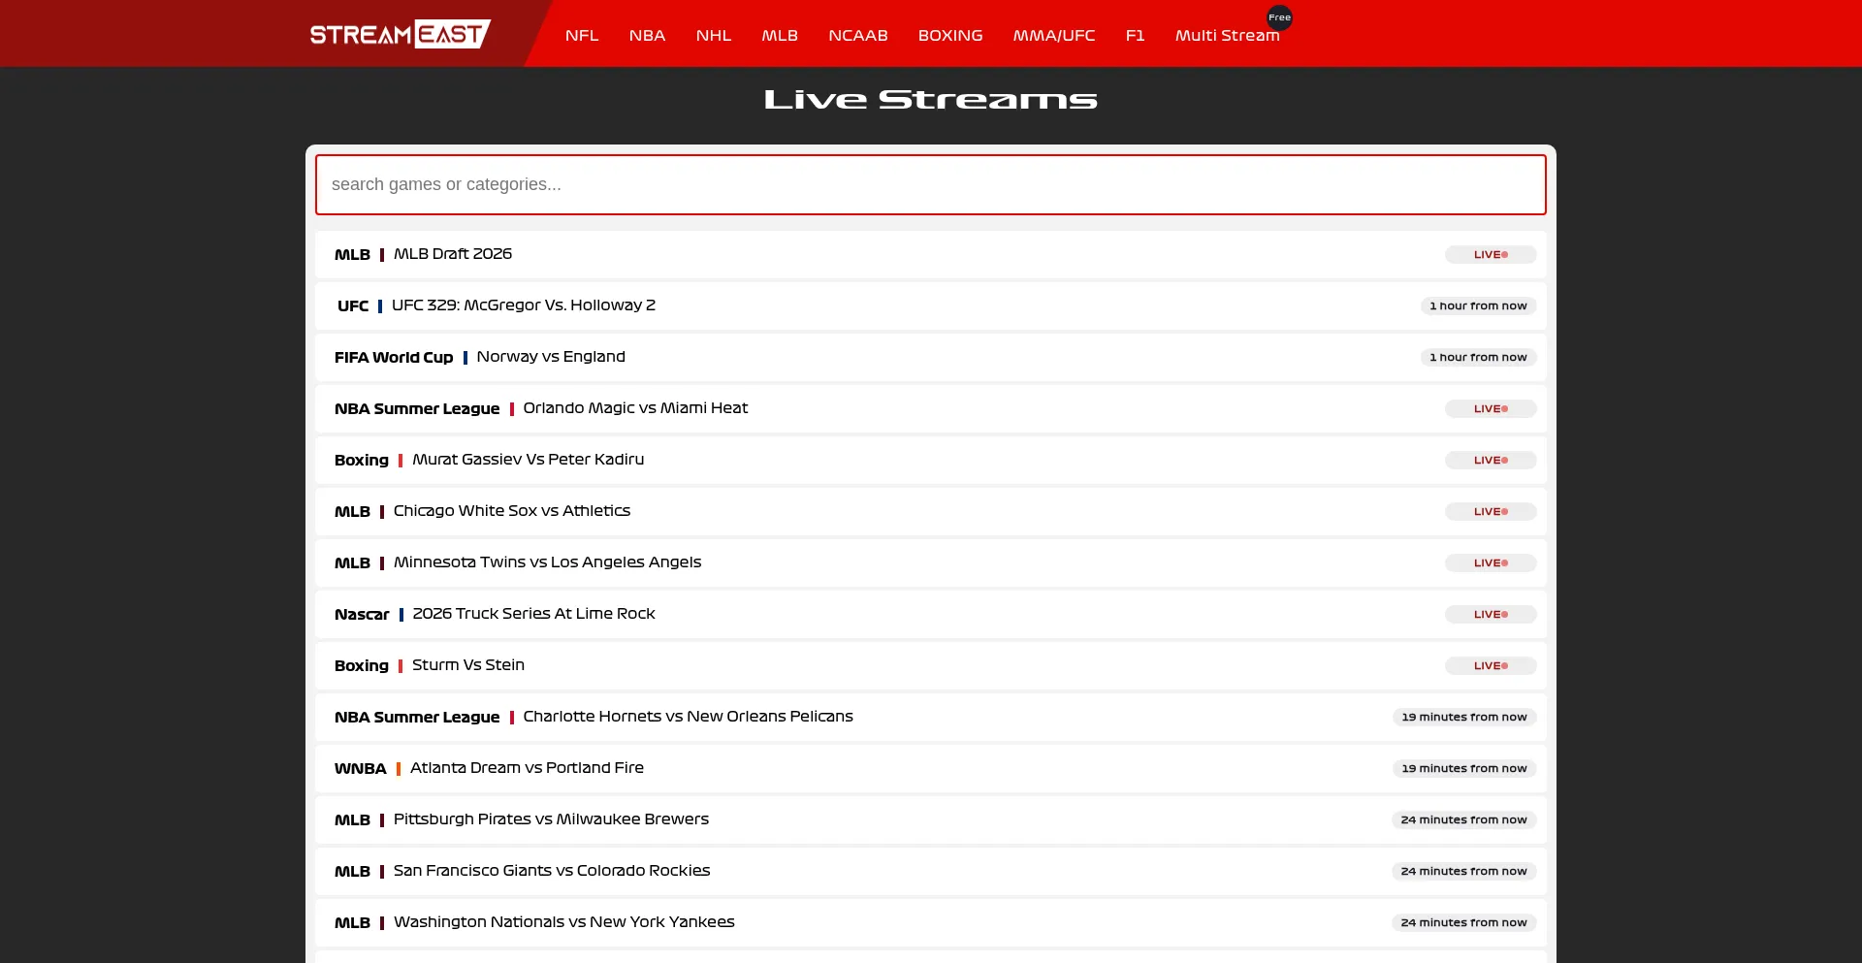Screen dimensions: 1862x963
Task: Click '19 minutes from now' on Atlanta Dream game
Action: (x=1464, y=768)
